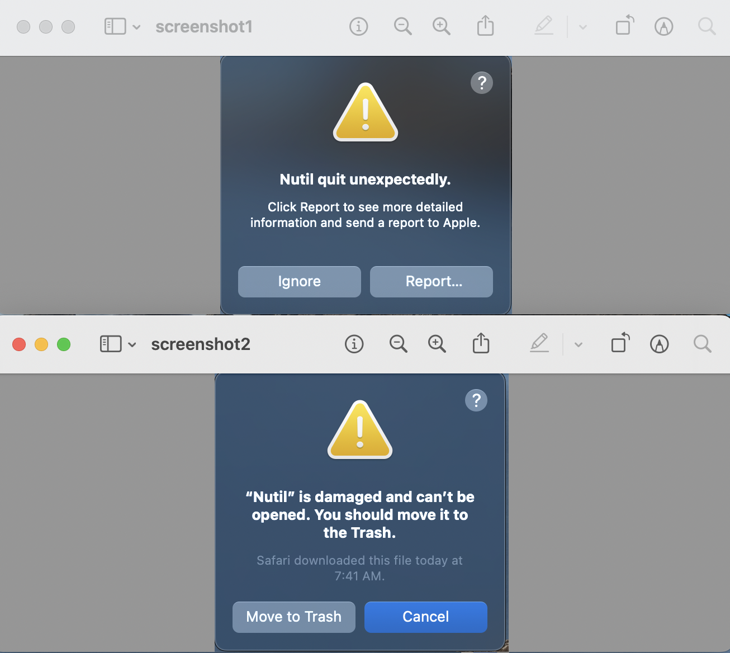Image resolution: width=730 pixels, height=653 pixels.
Task: Toggle sidebar view in screenshot2 window
Action: click(111, 344)
